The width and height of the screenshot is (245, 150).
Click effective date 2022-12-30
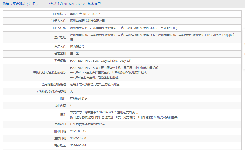[x=78, y=138]
